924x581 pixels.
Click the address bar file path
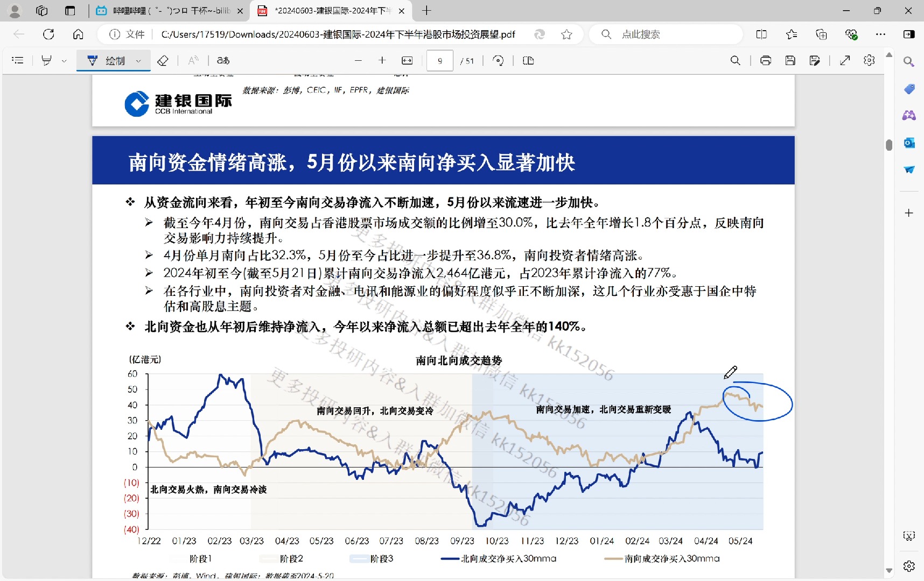point(338,34)
